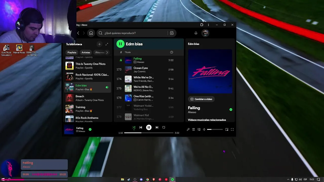Click the Falling title in now playing bar
Image resolution: width=324 pixels, height=182 pixels.
click(80, 128)
